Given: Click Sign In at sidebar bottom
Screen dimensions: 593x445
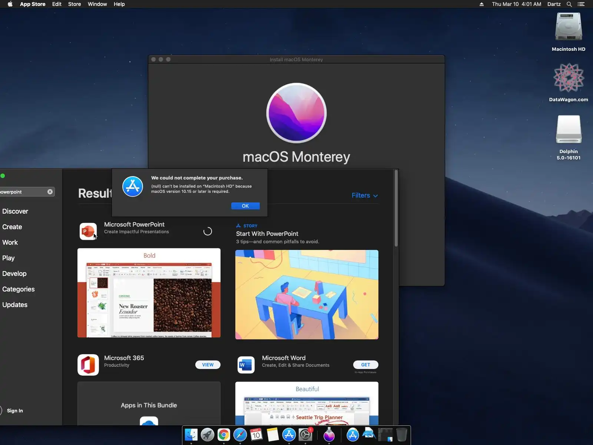Looking at the screenshot, I should coord(15,411).
